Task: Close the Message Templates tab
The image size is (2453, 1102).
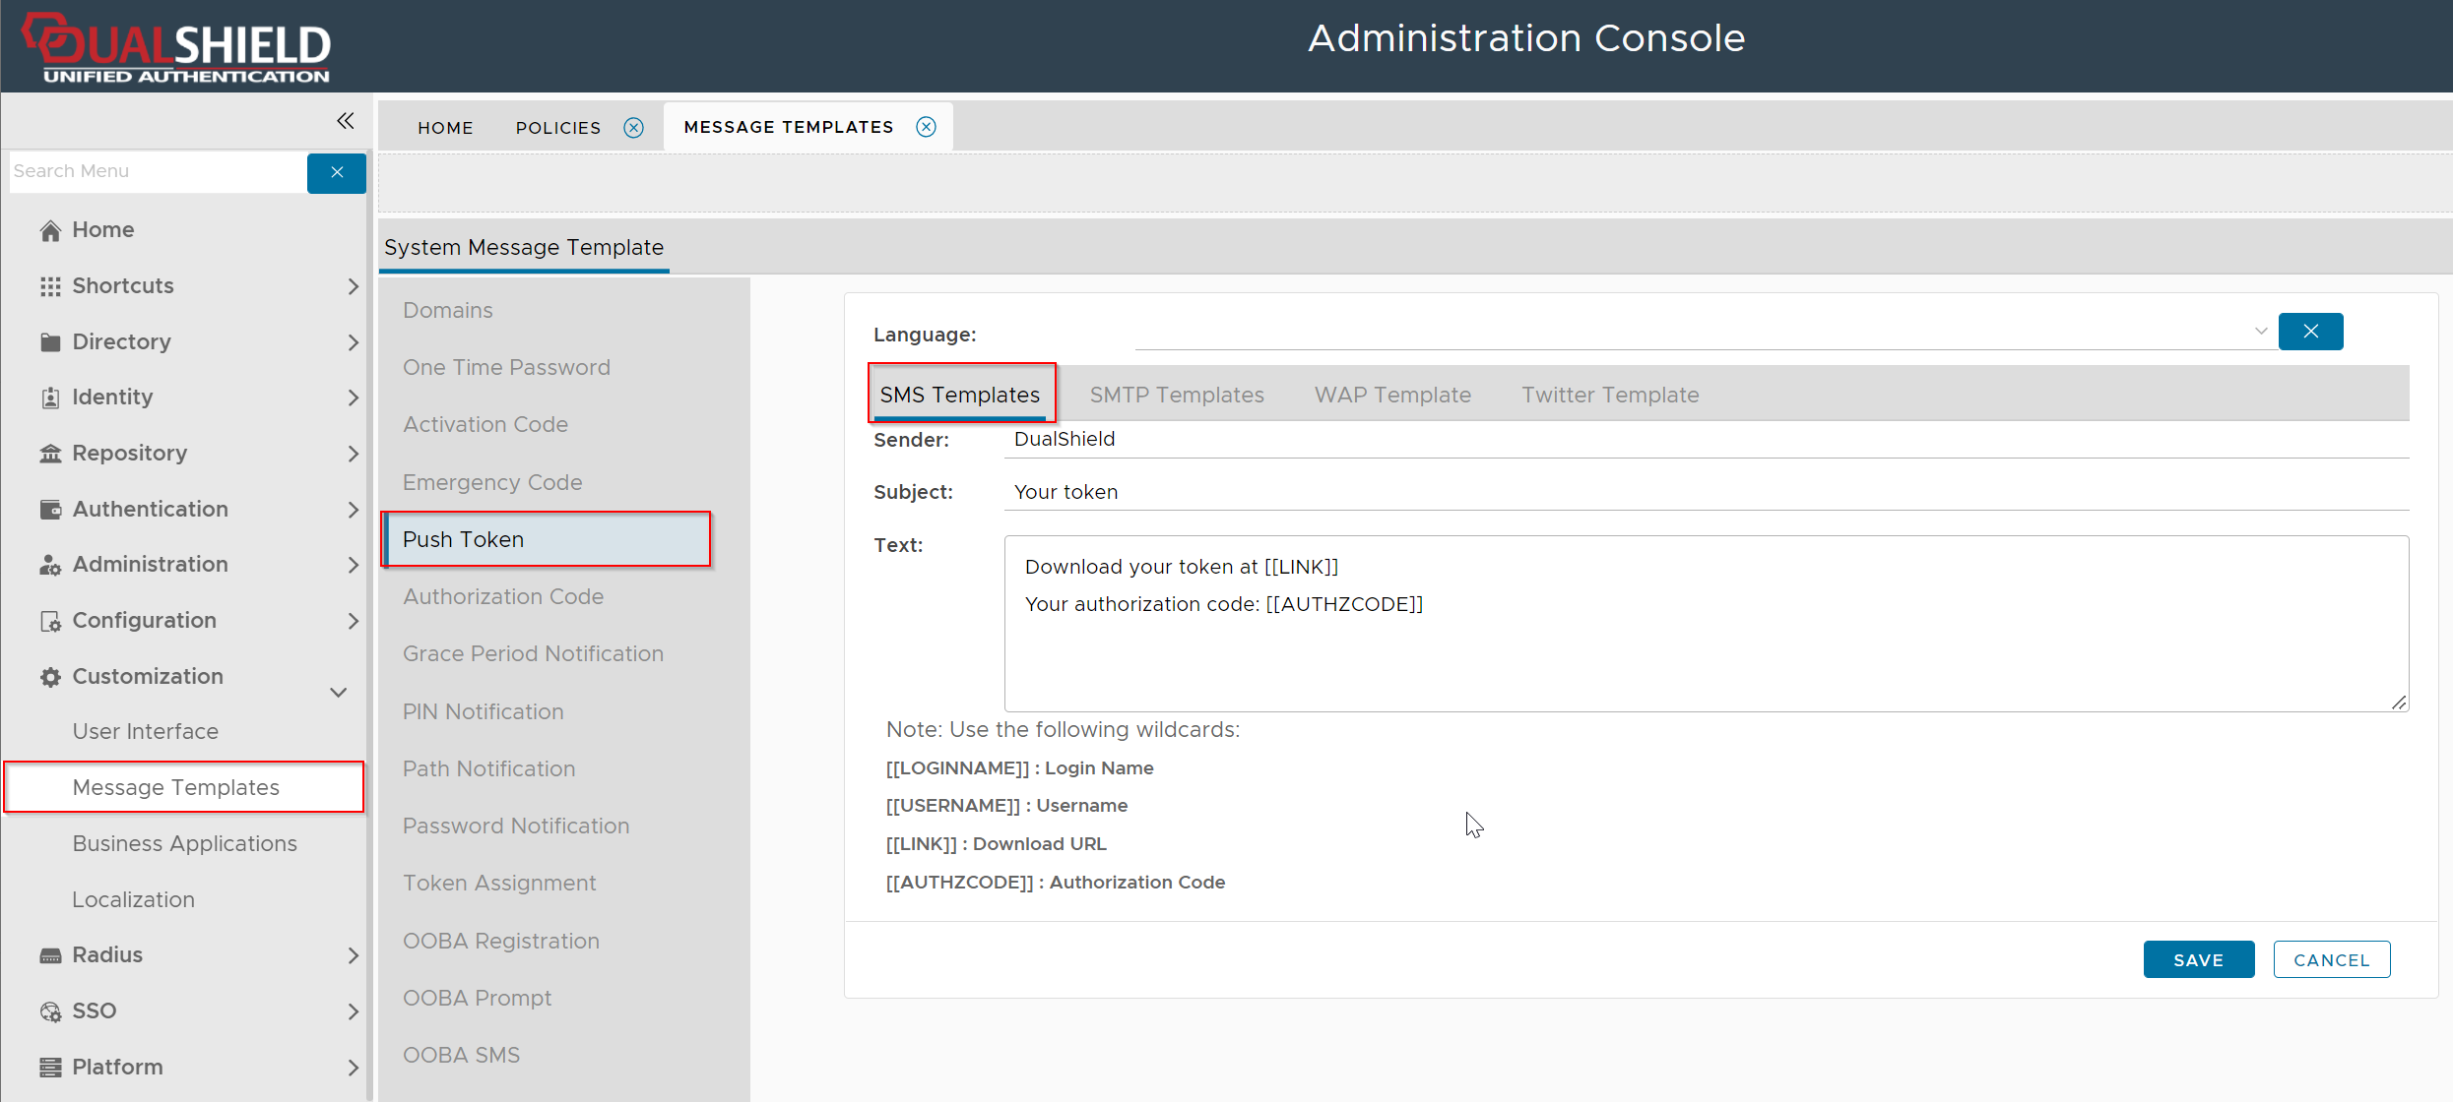Action: 926,127
